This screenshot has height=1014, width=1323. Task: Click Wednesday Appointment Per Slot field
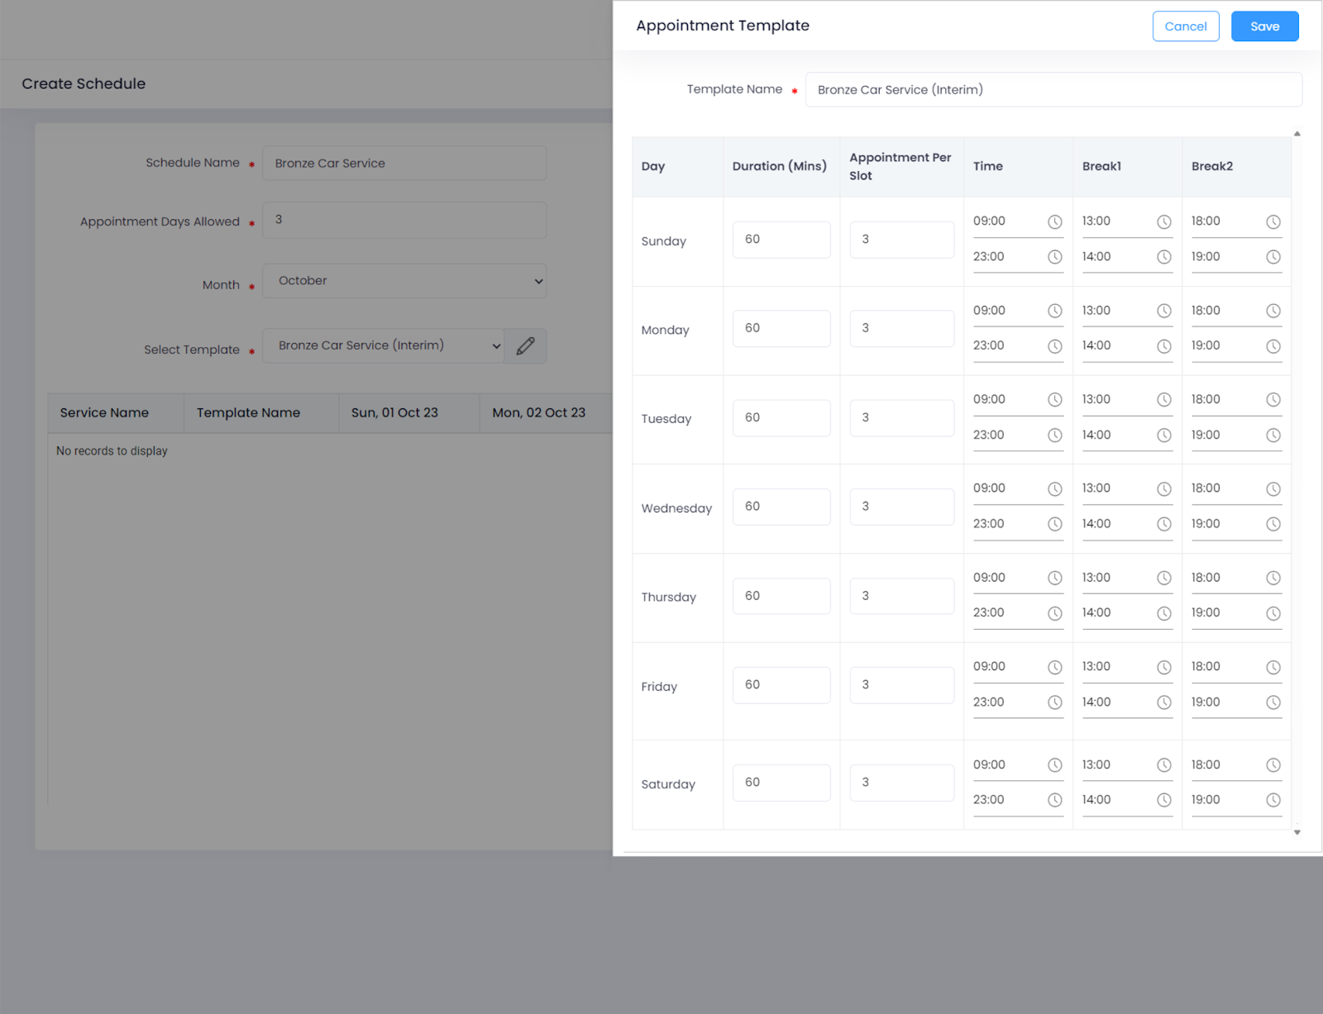pyautogui.click(x=901, y=507)
